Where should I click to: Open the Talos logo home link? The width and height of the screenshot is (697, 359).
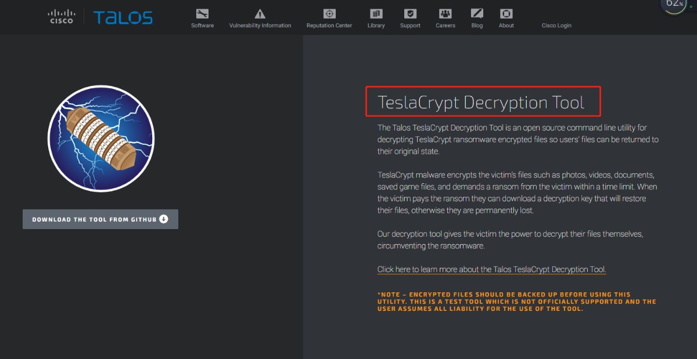[123, 17]
